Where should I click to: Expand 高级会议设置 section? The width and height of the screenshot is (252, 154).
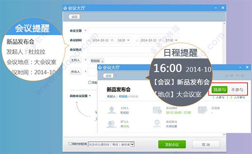[80, 96]
